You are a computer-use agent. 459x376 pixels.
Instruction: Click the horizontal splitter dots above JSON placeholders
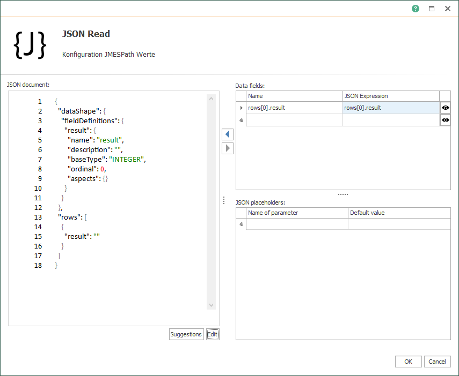(x=343, y=194)
